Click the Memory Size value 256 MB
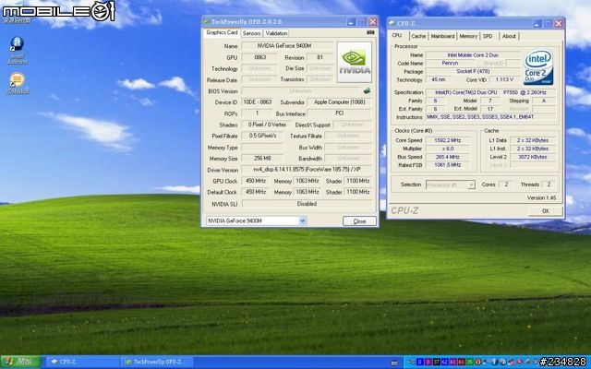Viewport: 591px width, 369px height. pos(262,159)
